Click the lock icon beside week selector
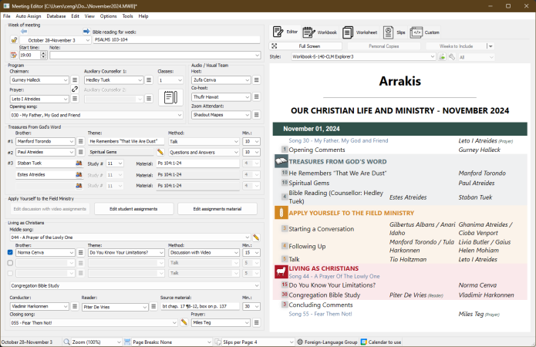Screen dimensions: 536x347 pos(14,40)
